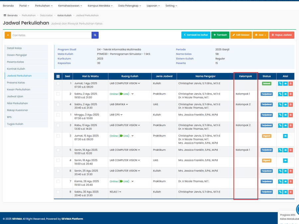Check the box for Jumat 1 Agu 2025 row
Image resolution: width=299 pixels, height=224 pixels.
(58, 84)
